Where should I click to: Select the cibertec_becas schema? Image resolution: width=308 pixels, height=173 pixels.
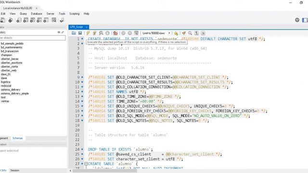point(10,59)
